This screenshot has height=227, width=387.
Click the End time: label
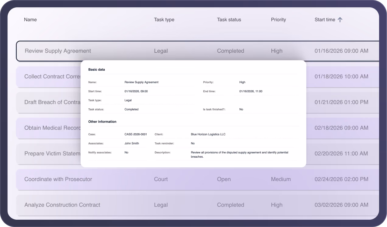click(209, 91)
